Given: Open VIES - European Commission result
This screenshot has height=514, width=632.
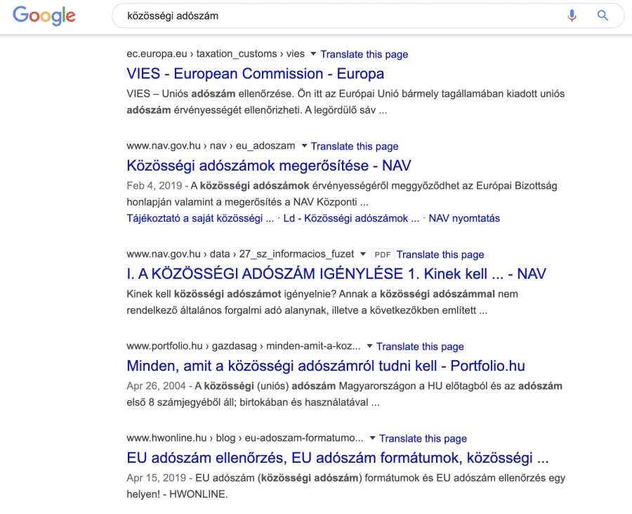Looking at the screenshot, I should pyautogui.click(x=255, y=74).
